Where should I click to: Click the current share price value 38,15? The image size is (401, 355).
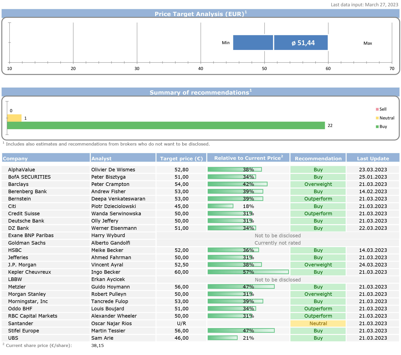click(x=97, y=345)
